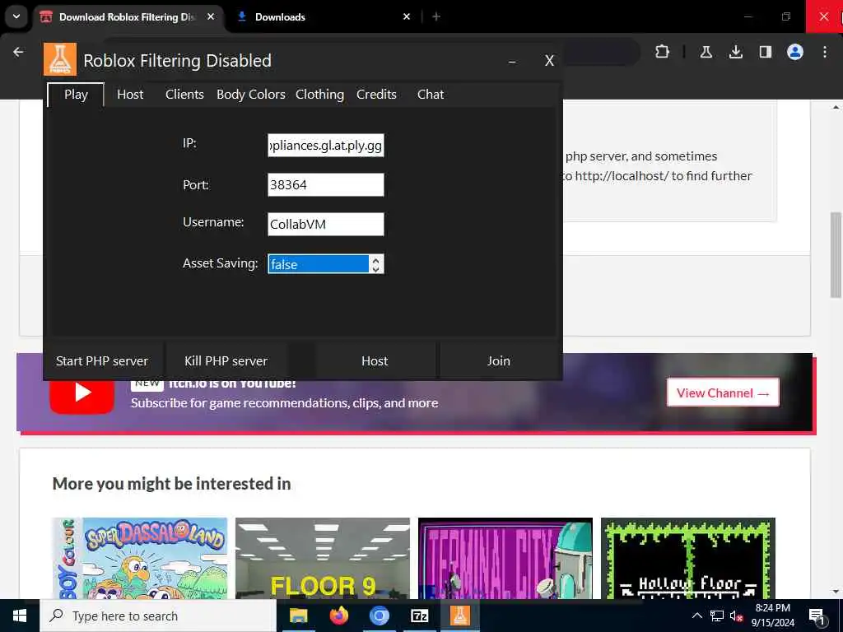Open the tab search dropdown arrow
The width and height of the screenshot is (843, 632).
(16, 16)
